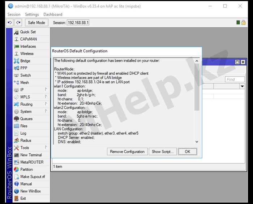
Task: Click the Undo arrow toolbar button
Action: click(10, 22)
